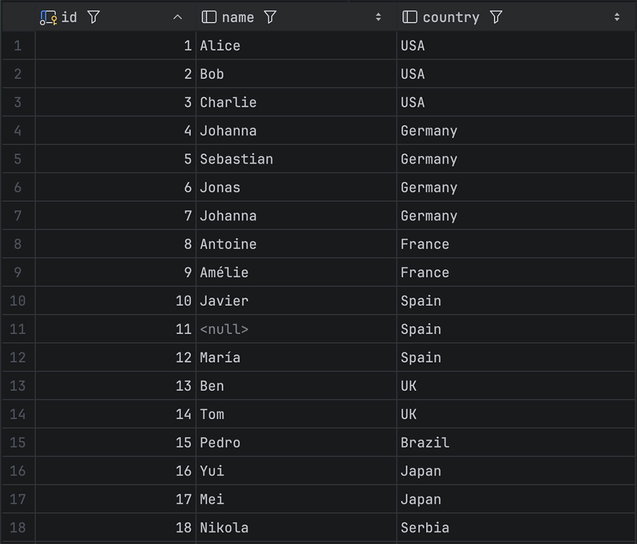This screenshot has width=637, height=544.
Task: Click the country column filter icon
Action: click(x=496, y=17)
